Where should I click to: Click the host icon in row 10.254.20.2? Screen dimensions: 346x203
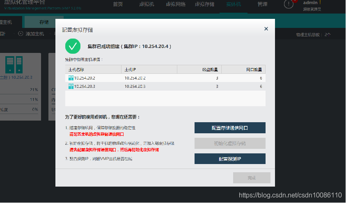71,78
